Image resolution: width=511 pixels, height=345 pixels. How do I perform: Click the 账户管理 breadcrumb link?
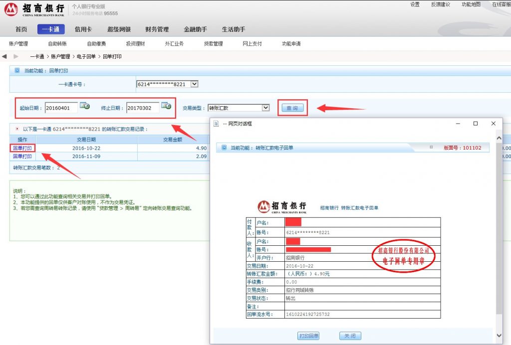click(60, 56)
